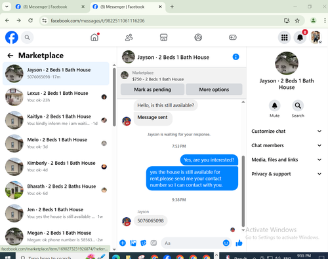This screenshot has height=259, width=328.
Task: Open the Facebook Home icon
Action: click(x=94, y=37)
